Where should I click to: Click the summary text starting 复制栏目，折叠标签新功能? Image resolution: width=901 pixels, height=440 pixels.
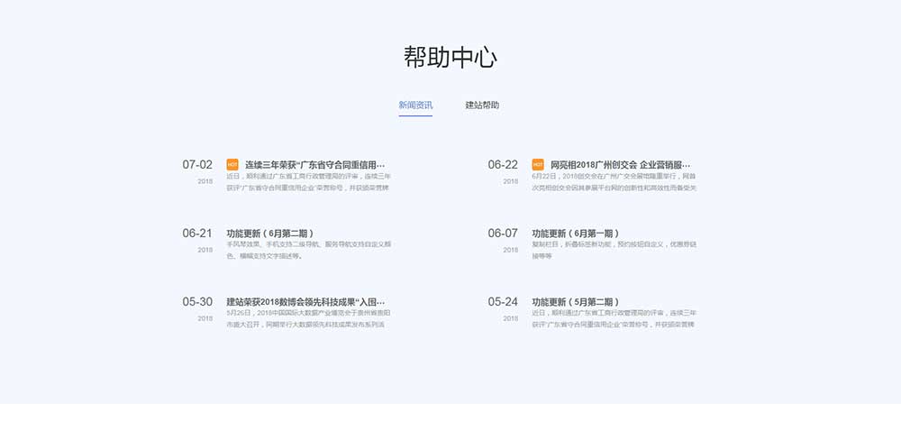point(614,250)
